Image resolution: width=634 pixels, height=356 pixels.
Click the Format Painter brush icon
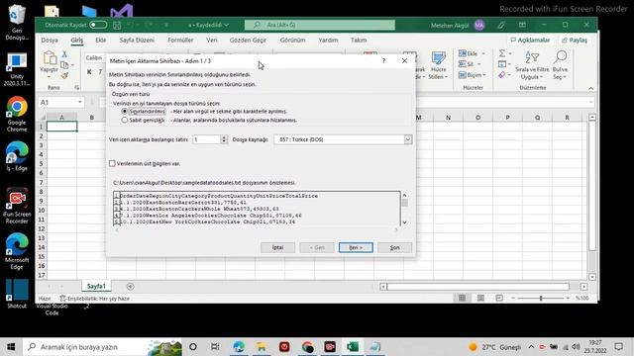(x=64, y=75)
